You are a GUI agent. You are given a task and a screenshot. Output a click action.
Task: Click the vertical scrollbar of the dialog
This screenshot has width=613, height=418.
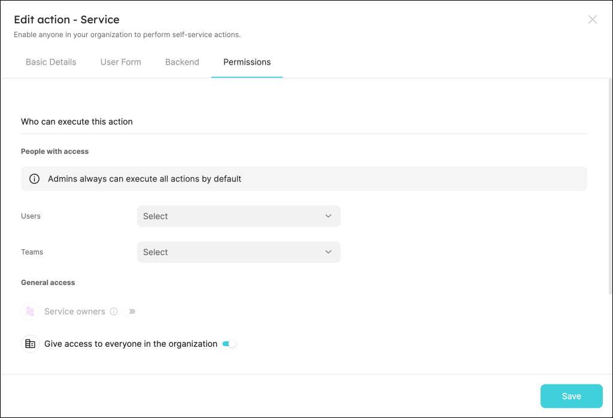pos(610,186)
